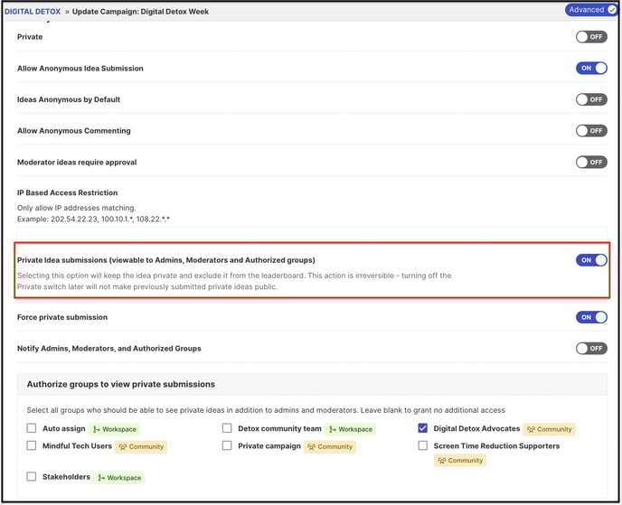
Task: Click the 'Force private submission' label
Action: (62, 317)
